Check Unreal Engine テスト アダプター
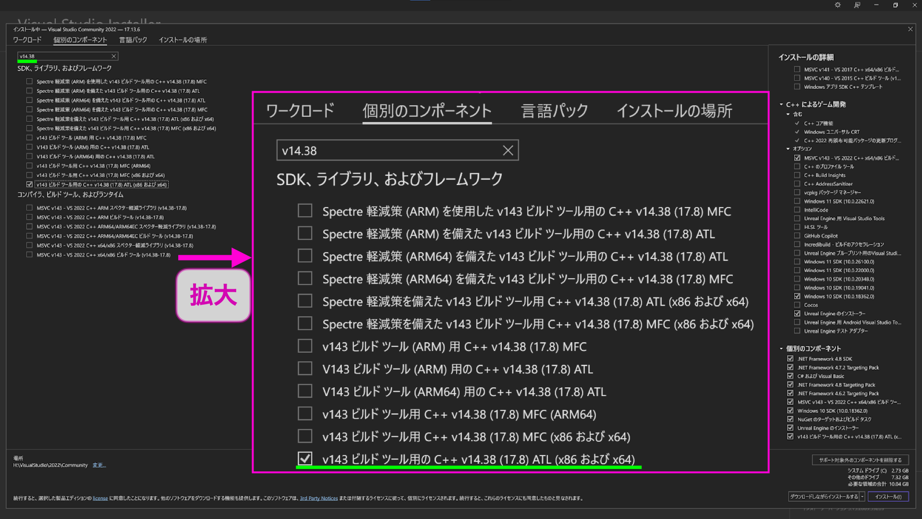This screenshot has width=922, height=519. (x=797, y=331)
